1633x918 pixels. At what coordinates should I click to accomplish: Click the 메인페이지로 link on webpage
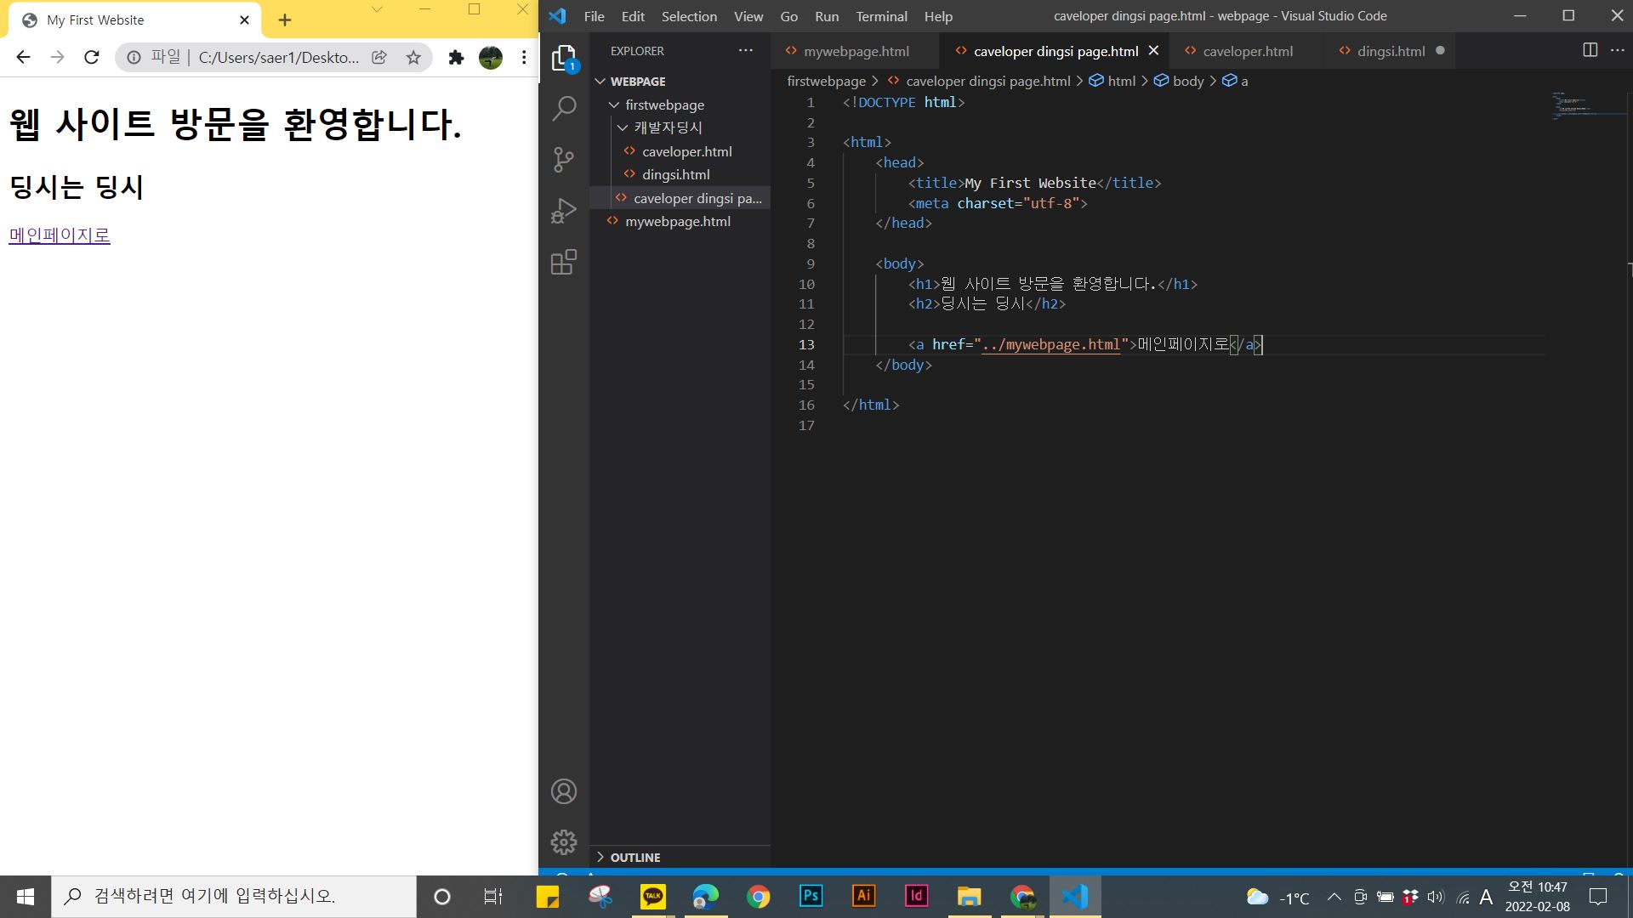click(x=60, y=235)
